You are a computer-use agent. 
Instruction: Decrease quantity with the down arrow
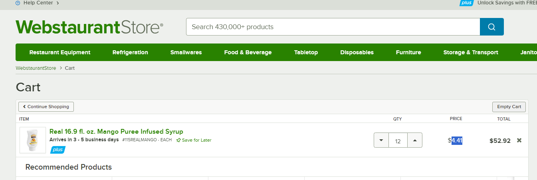pos(381,140)
